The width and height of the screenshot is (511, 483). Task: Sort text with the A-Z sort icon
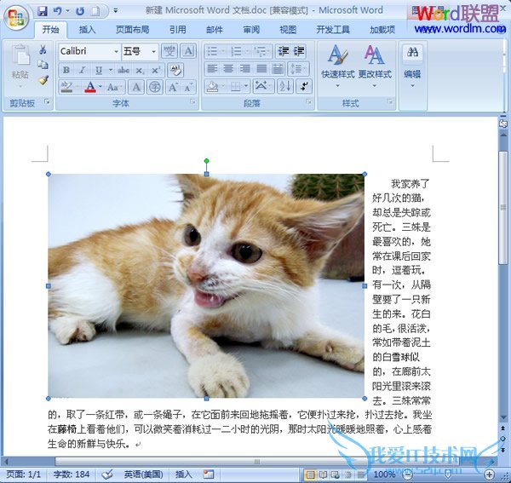pos(285,86)
